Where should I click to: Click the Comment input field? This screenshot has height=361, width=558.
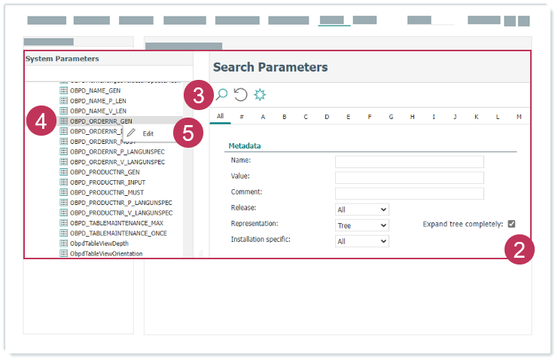click(409, 193)
